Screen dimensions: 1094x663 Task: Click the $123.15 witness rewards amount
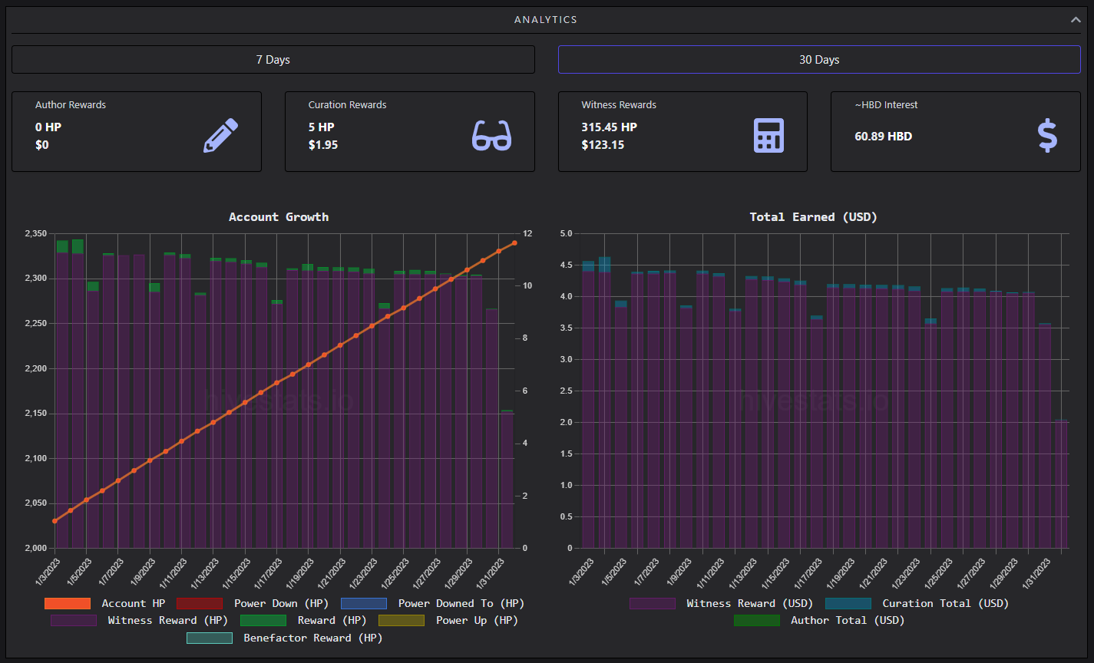pos(603,144)
